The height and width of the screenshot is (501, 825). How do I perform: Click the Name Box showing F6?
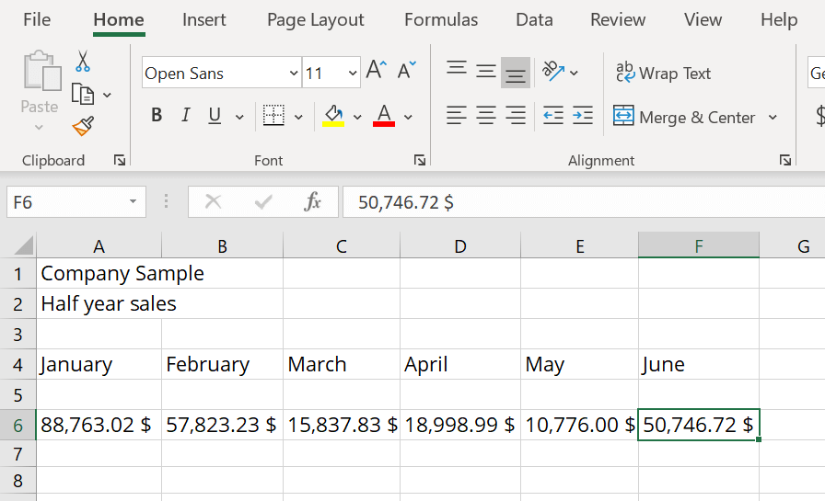[76, 201]
